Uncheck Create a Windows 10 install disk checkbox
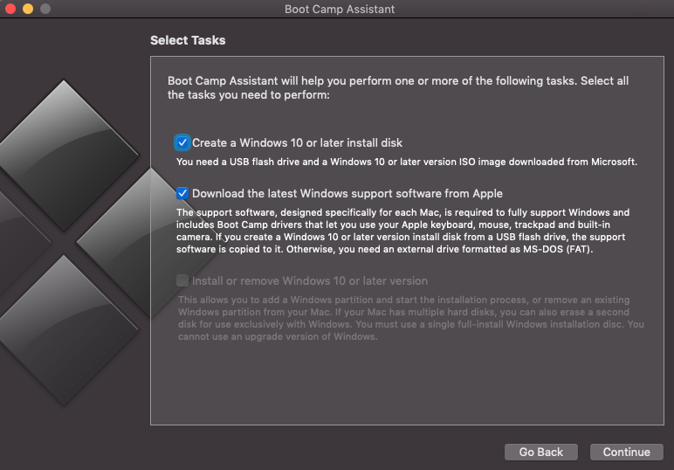Image resolution: width=674 pixels, height=470 pixels. [182, 142]
